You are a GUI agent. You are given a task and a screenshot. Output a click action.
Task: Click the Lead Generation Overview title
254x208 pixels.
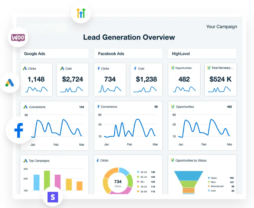[x=129, y=37]
